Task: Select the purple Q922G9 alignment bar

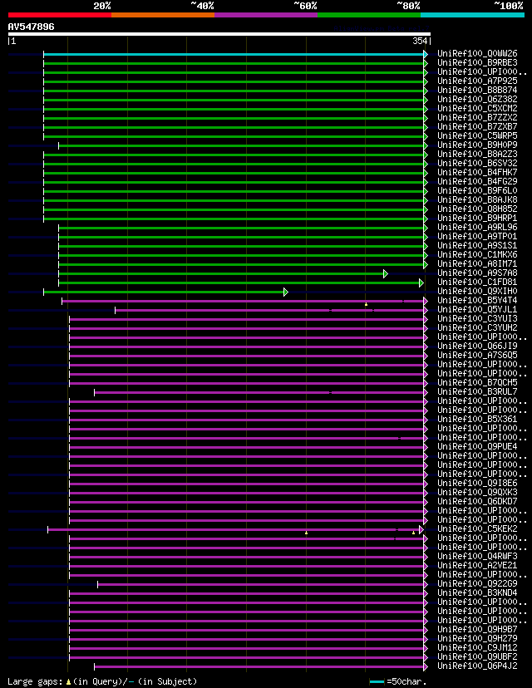Action: pyautogui.click(x=260, y=585)
